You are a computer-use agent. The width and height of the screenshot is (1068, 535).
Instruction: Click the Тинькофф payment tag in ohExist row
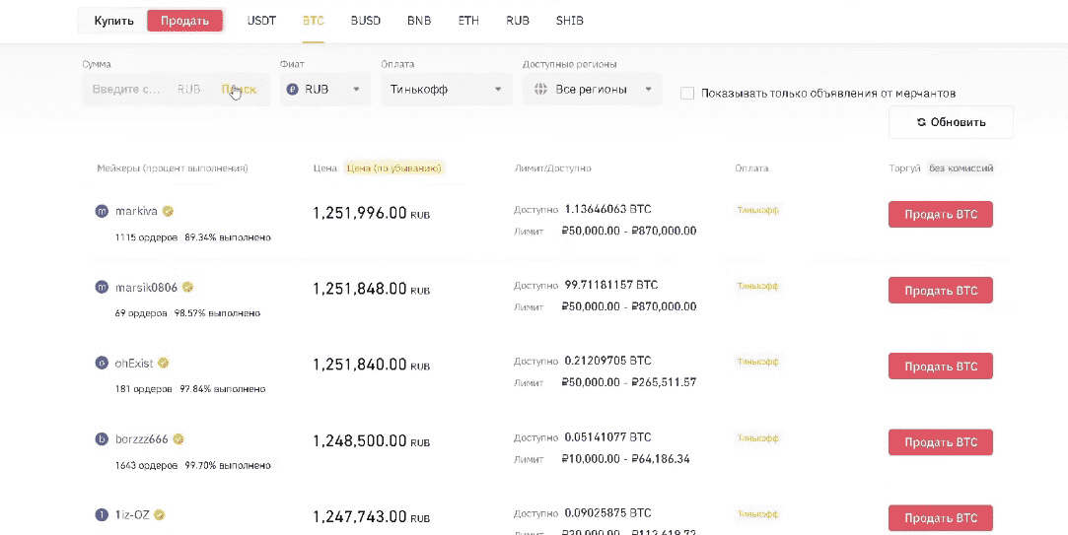click(757, 363)
